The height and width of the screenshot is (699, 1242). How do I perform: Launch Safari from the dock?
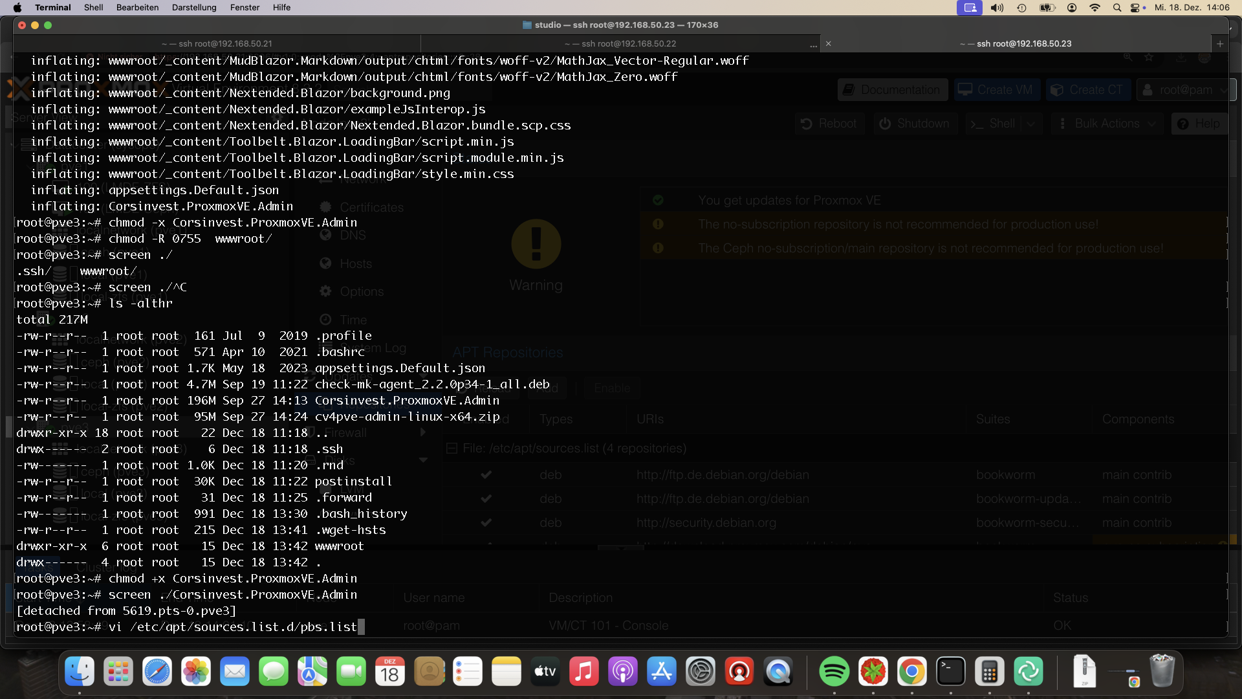pyautogui.click(x=157, y=672)
